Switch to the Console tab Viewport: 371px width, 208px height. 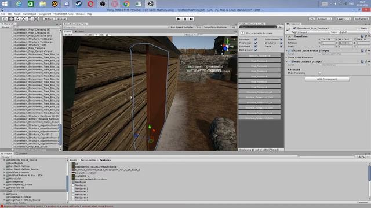pos(22,154)
